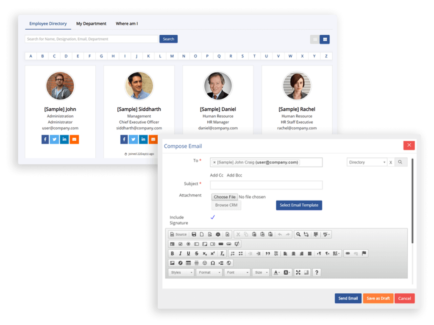Open the Styles dropdown in the editor
Screen dimensions: 434x325
[x=181, y=272]
